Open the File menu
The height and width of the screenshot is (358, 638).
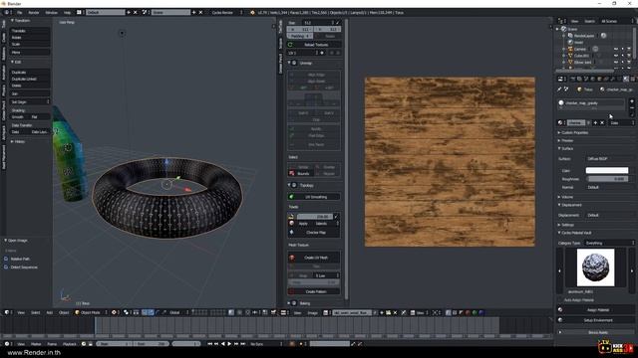[x=19, y=13]
